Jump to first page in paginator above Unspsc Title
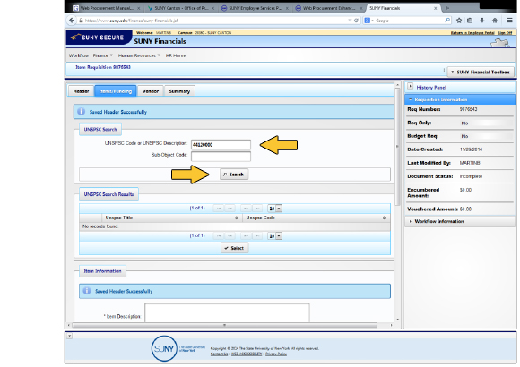520x367 pixels. (219, 209)
